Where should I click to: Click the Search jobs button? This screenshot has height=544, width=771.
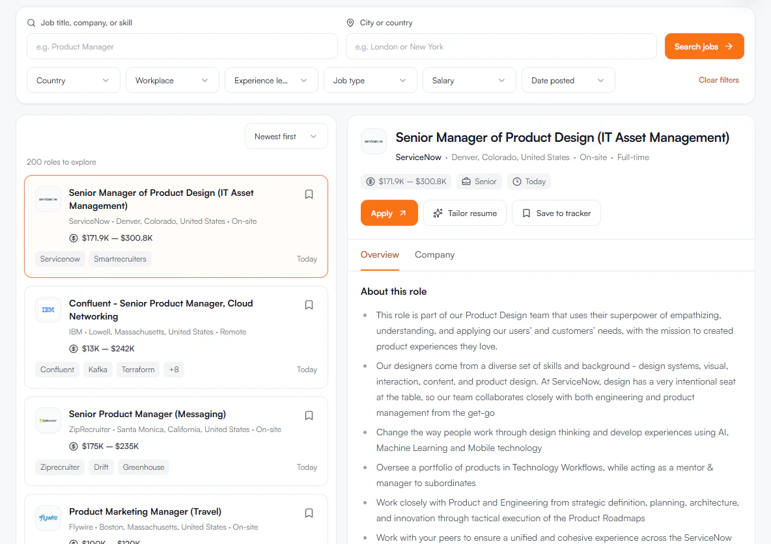[704, 46]
